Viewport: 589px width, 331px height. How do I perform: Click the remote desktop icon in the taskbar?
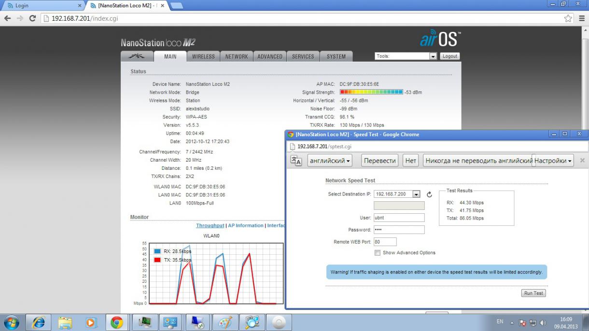(197, 322)
